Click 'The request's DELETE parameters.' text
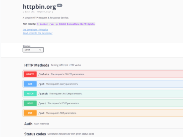 pyautogui.click(x=68, y=74)
